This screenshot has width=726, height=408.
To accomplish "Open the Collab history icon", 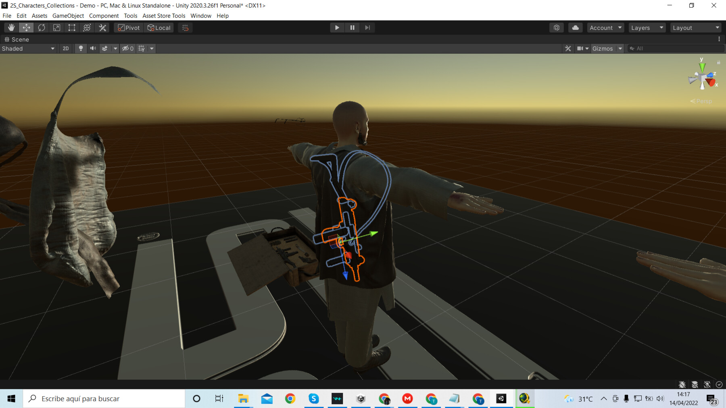I will pos(557,27).
